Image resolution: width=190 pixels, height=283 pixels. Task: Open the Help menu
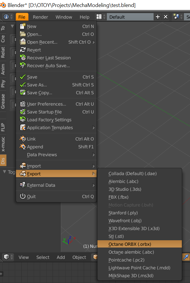84,17
